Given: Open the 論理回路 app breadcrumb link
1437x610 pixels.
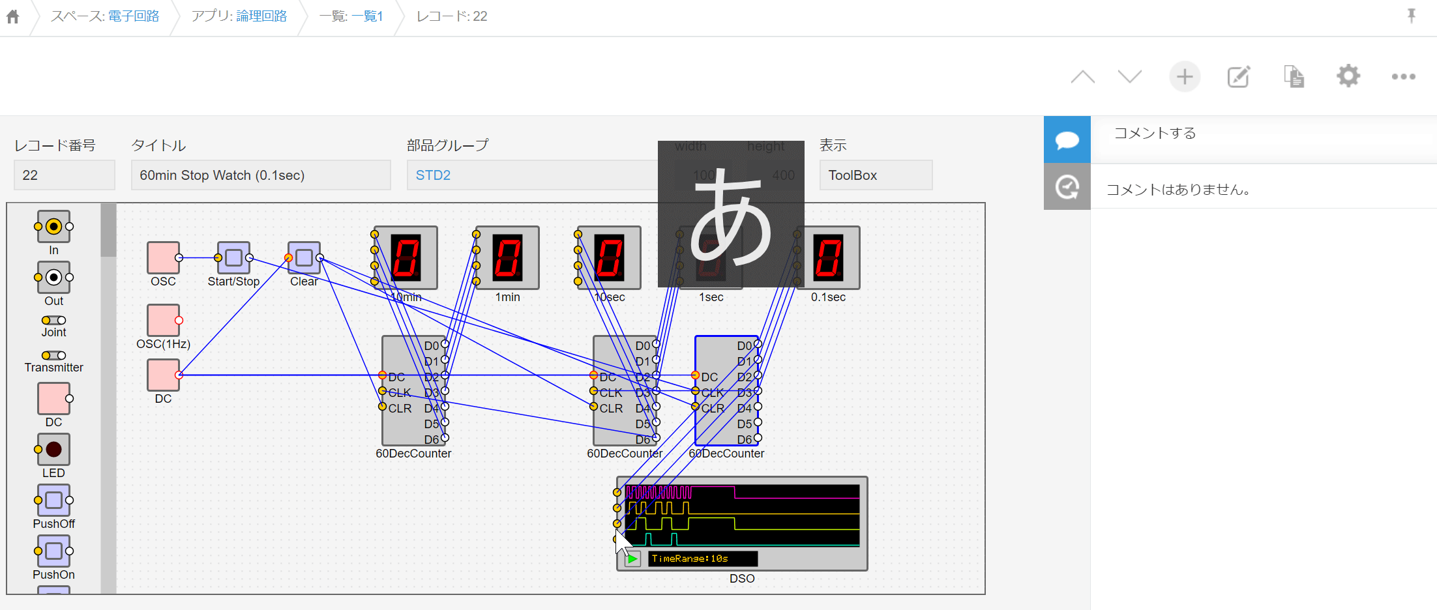Looking at the screenshot, I should [x=261, y=16].
